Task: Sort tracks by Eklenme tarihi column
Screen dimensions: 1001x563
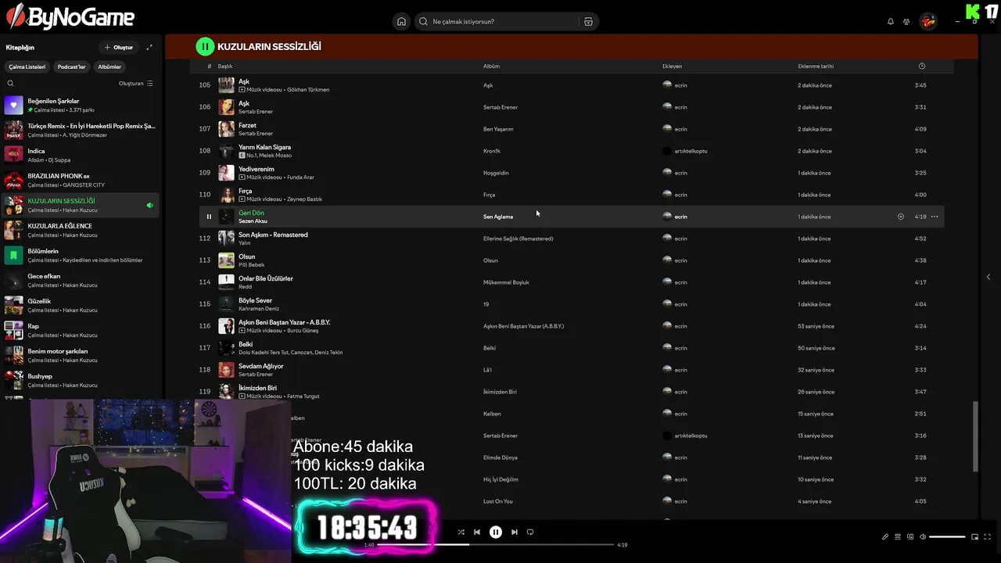Action: click(x=816, y=66)
